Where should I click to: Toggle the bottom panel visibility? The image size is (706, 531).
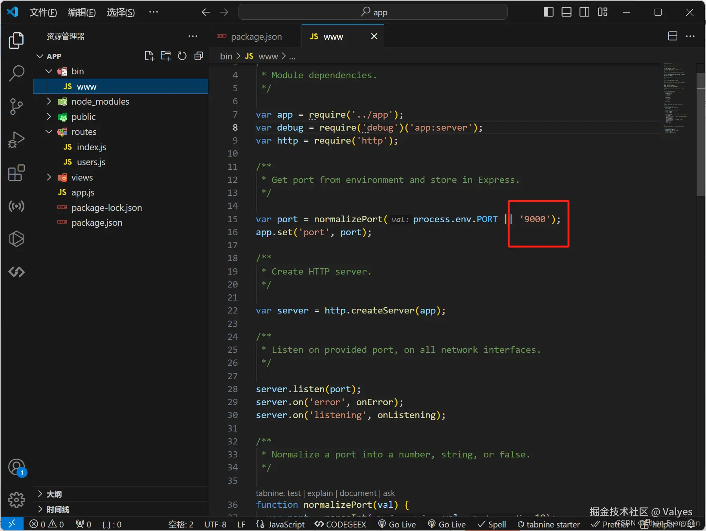point(566,12)
